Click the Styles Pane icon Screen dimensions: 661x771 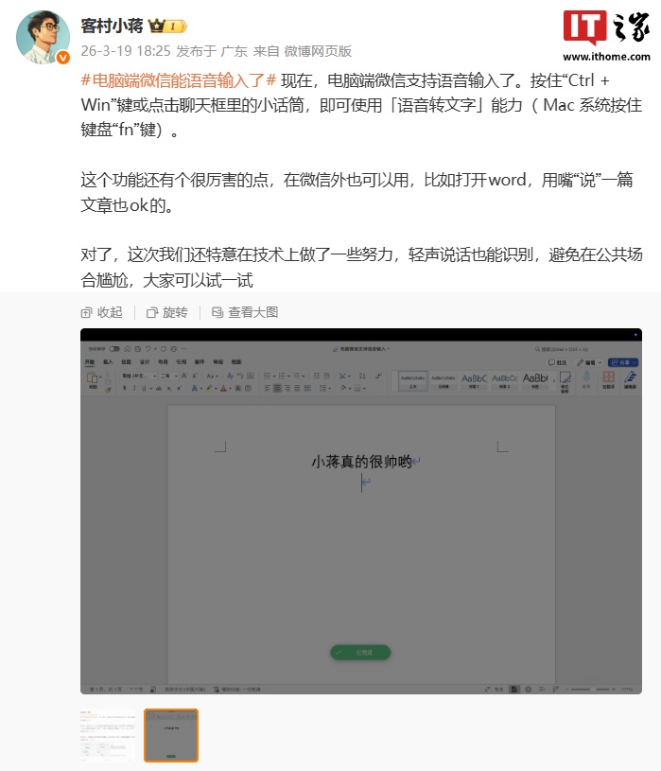tap(565, 377)
